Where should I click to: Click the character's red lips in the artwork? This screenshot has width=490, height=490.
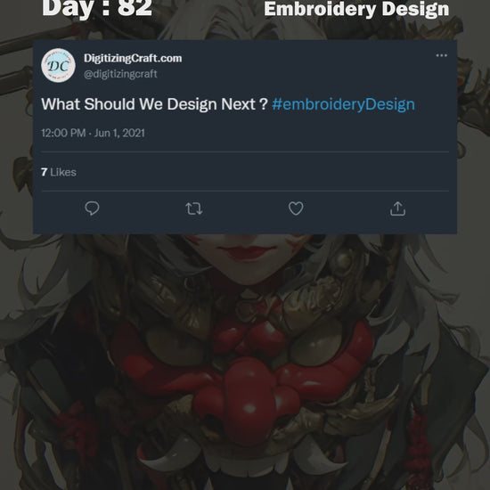[x=248, y=252]
